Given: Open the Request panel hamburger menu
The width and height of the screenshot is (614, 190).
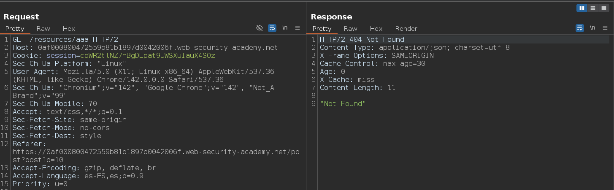Looking at the screenshot, I should 298,28.
